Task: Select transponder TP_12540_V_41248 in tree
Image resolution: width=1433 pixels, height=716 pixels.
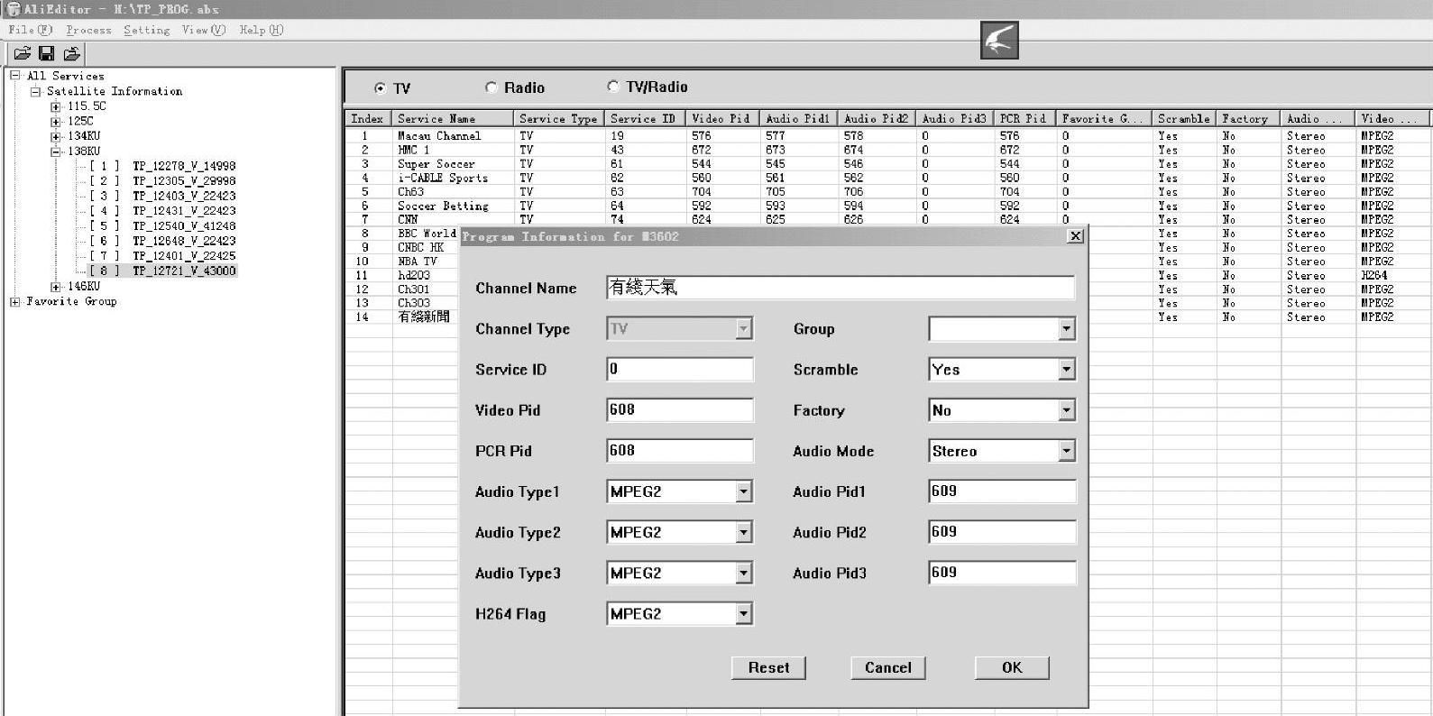Action: tap(184, 226)
